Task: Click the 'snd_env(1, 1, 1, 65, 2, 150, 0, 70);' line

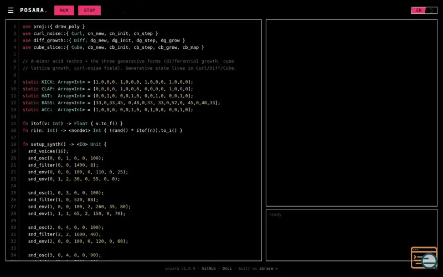Action: pos(76,213)
